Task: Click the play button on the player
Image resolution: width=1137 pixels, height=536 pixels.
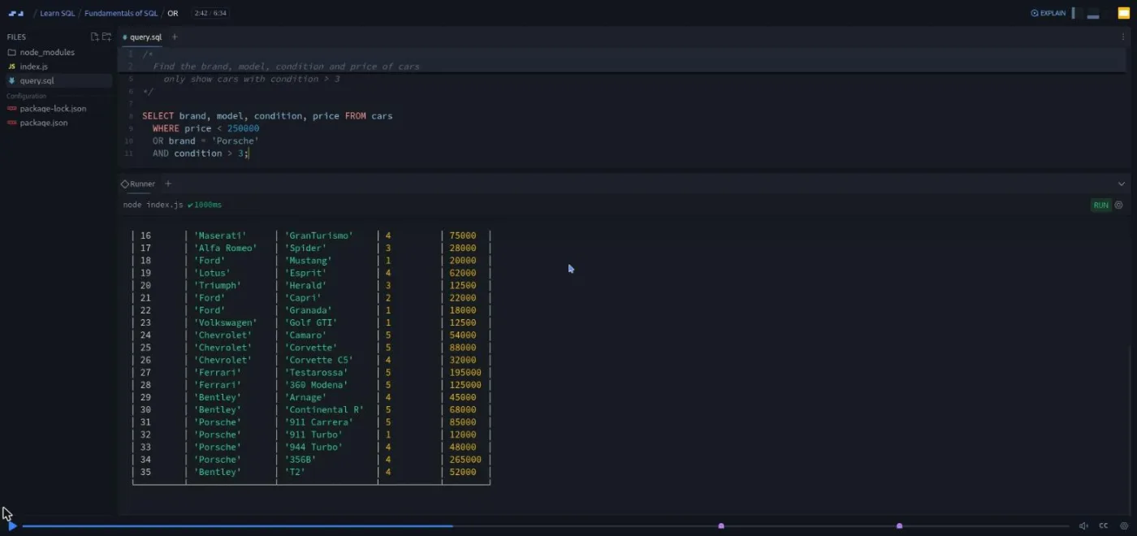Action: 11,526
